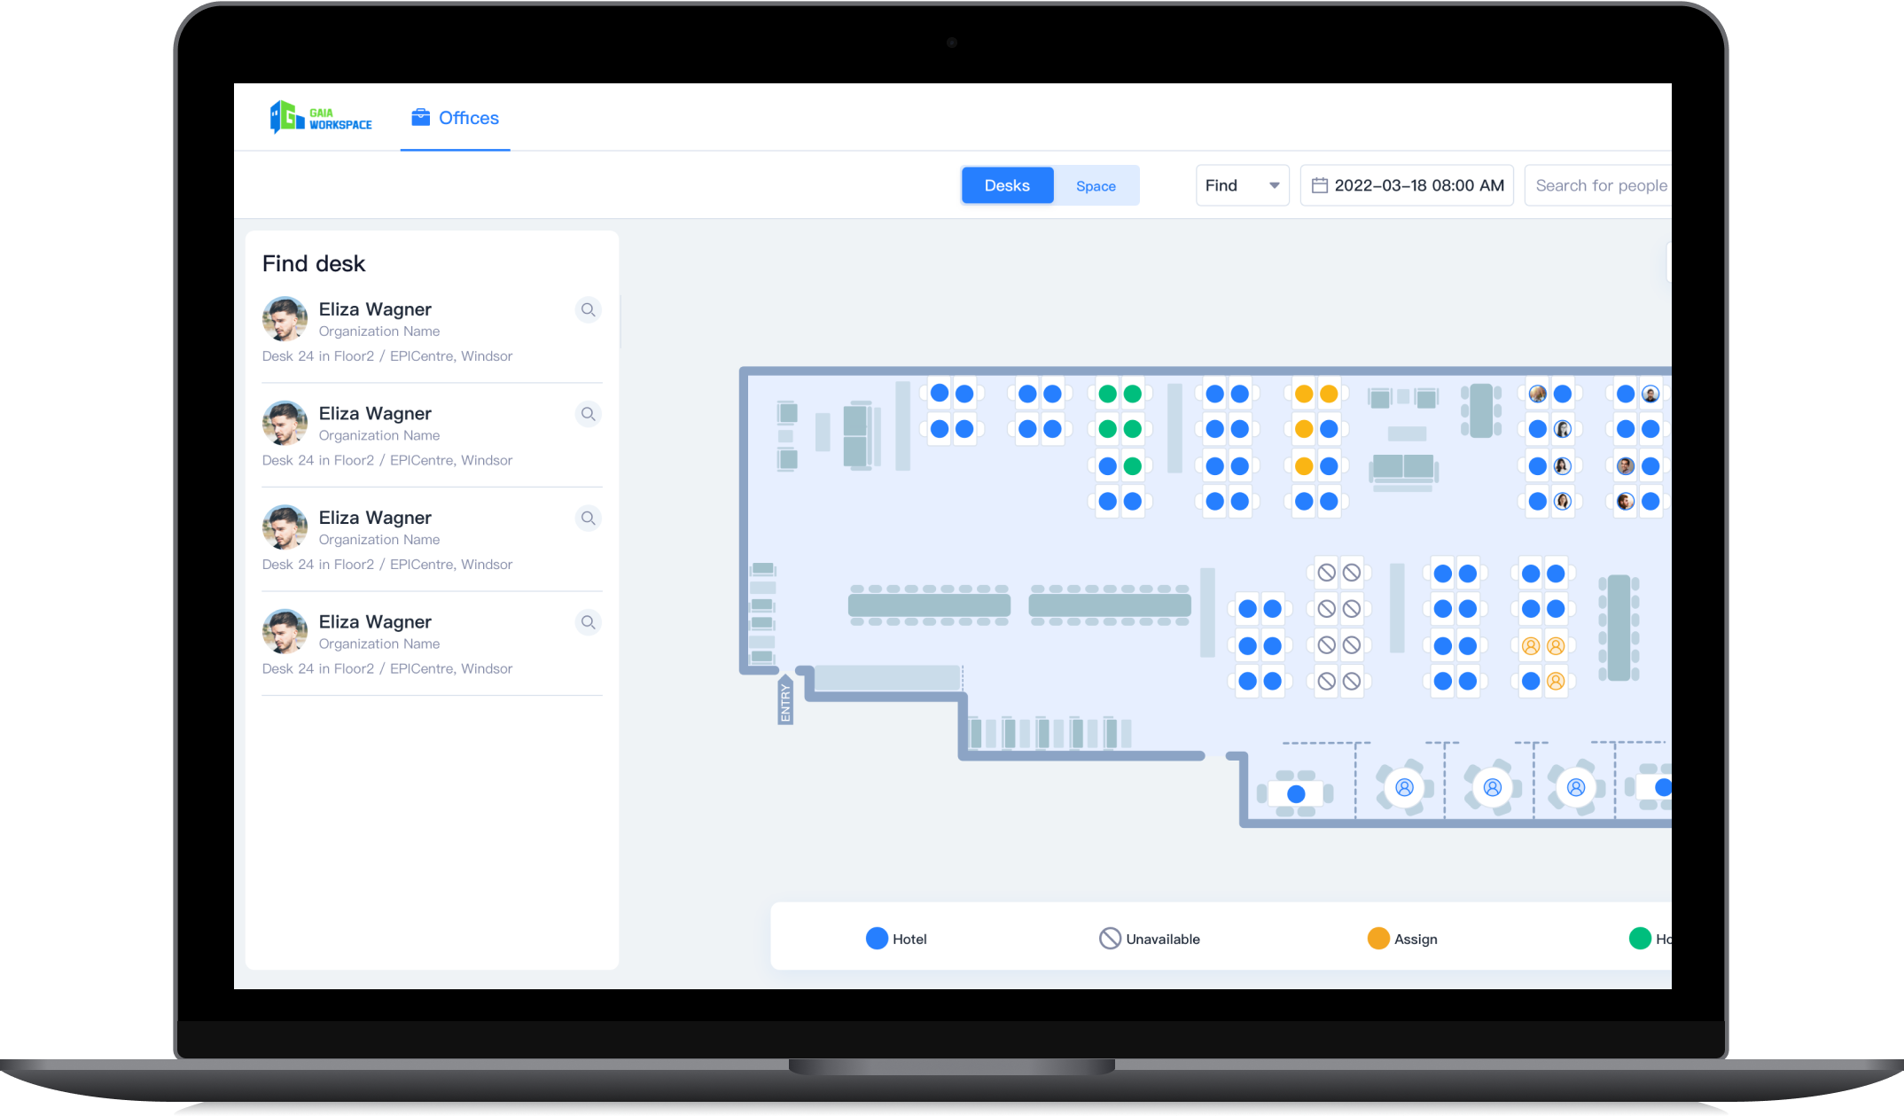This screenshot has height=1116, width=1904.
Task: Click the Hotel desk type icon
Action: [871, 938]
